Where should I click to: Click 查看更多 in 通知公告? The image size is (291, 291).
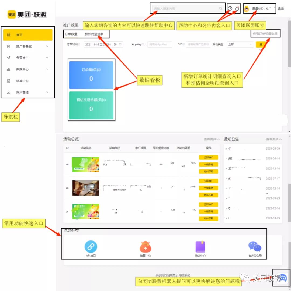[274, 139]
